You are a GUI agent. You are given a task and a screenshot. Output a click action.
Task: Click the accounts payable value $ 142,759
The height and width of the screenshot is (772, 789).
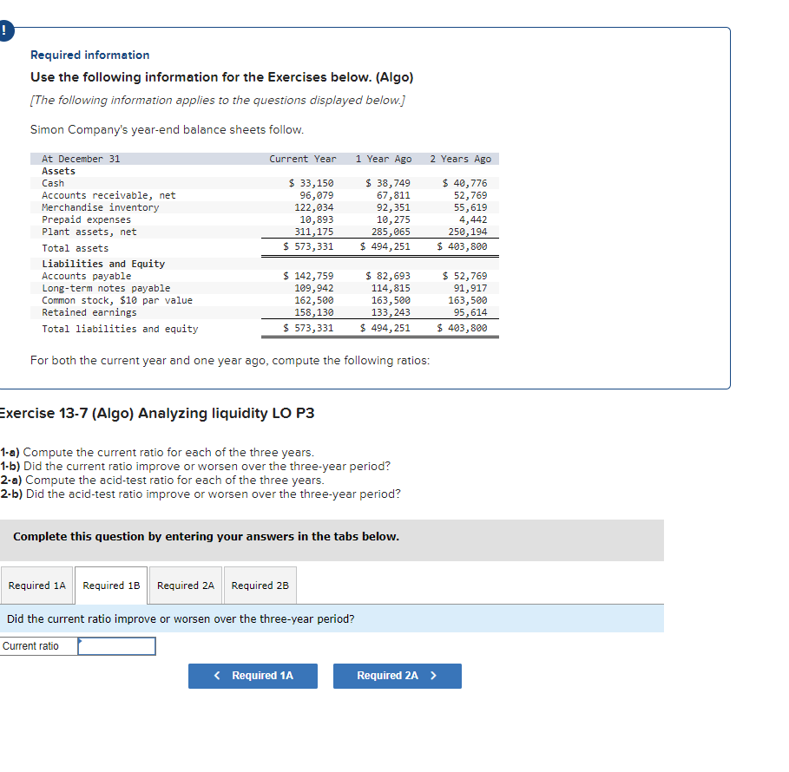coord(308,276)
